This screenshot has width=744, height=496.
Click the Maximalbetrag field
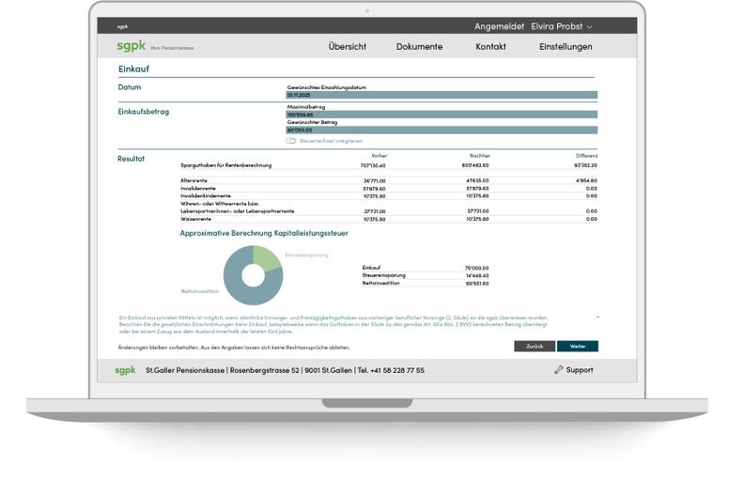pos(442,115)
